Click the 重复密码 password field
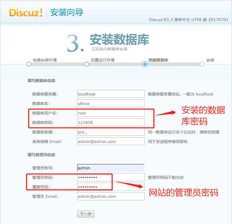The width and height of the screenshot is (232, 224). (x=111, y=187)
